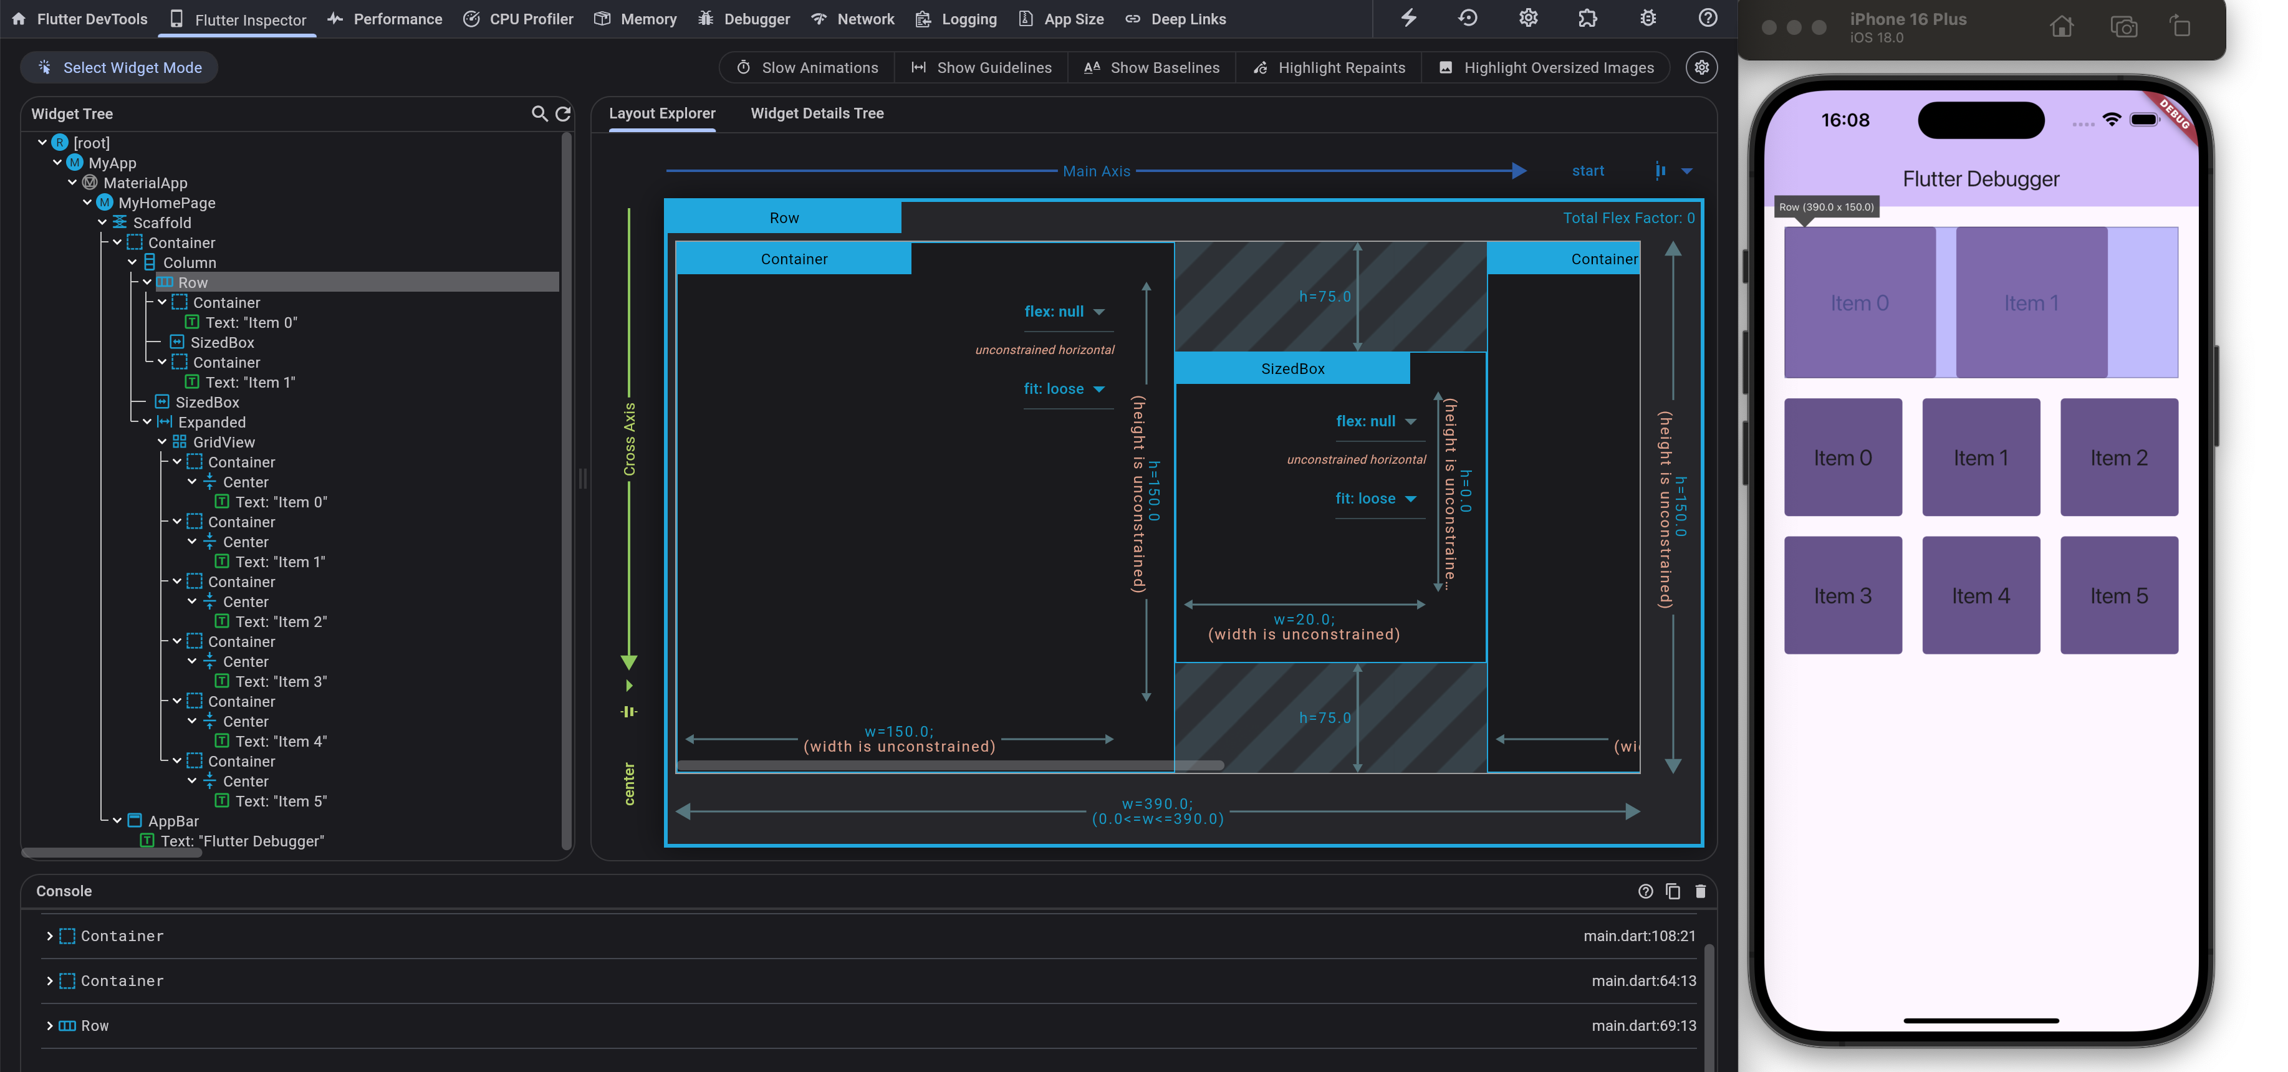Open the Deep Links tab
Screen dimensions: 2288x1072
(1176, 19)
